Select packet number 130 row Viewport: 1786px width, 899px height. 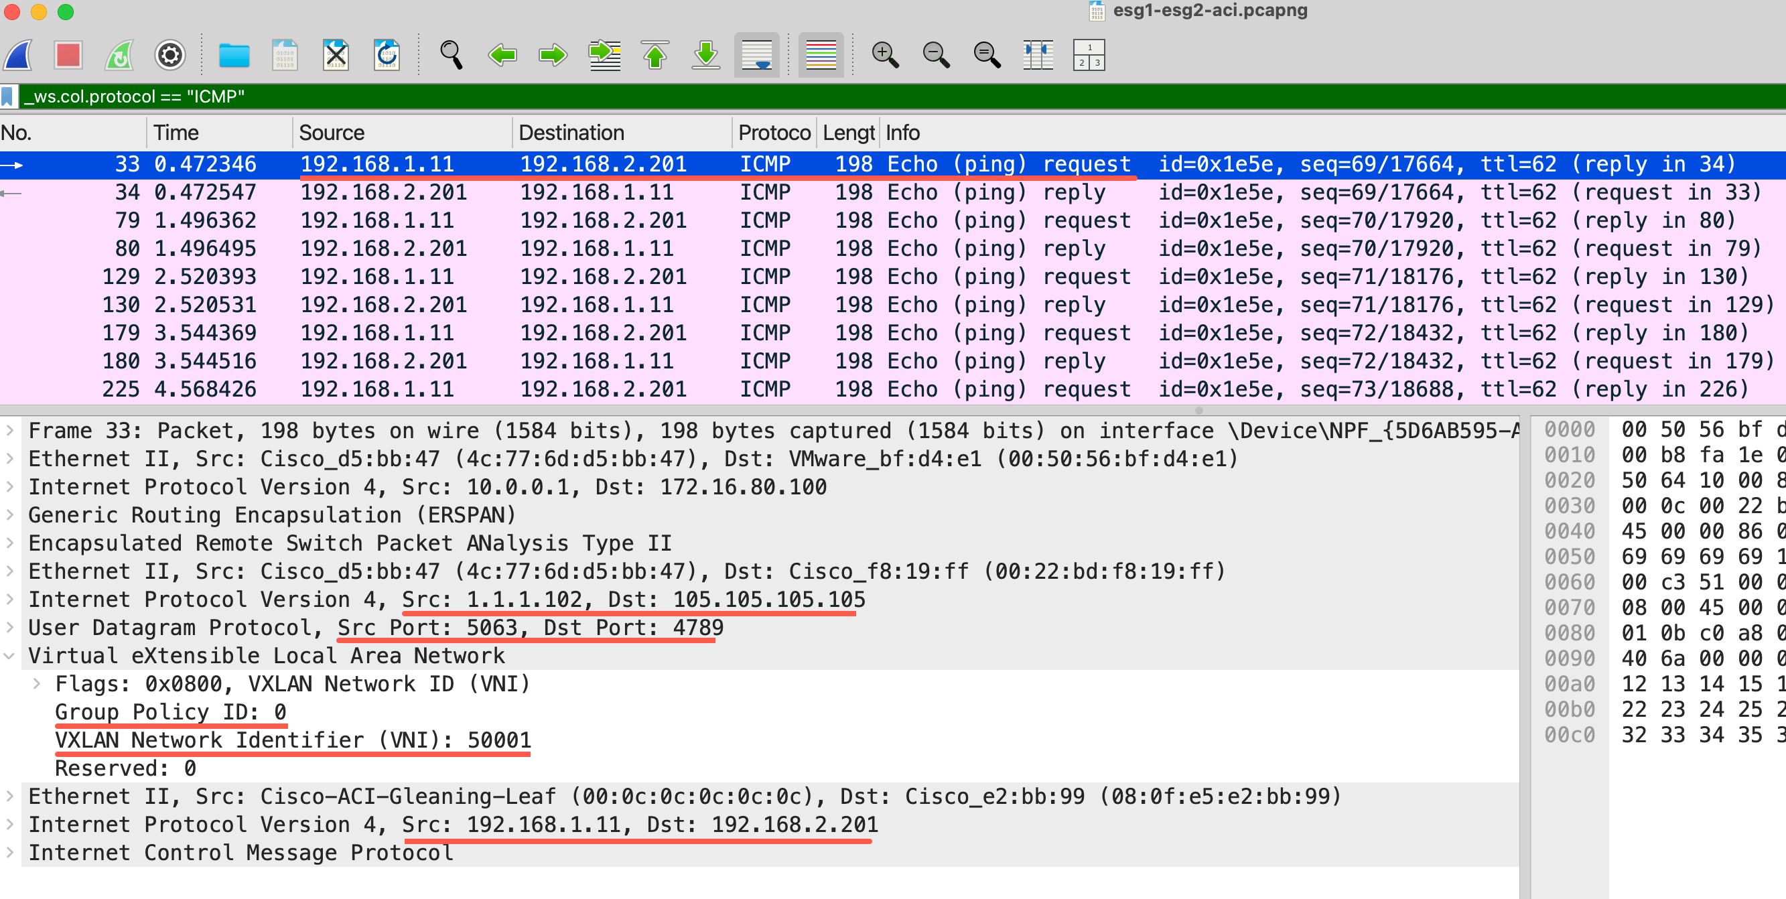893,304
